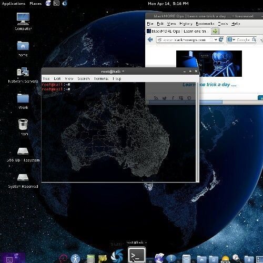Open a new tab with green plus button

pos(215,31)
